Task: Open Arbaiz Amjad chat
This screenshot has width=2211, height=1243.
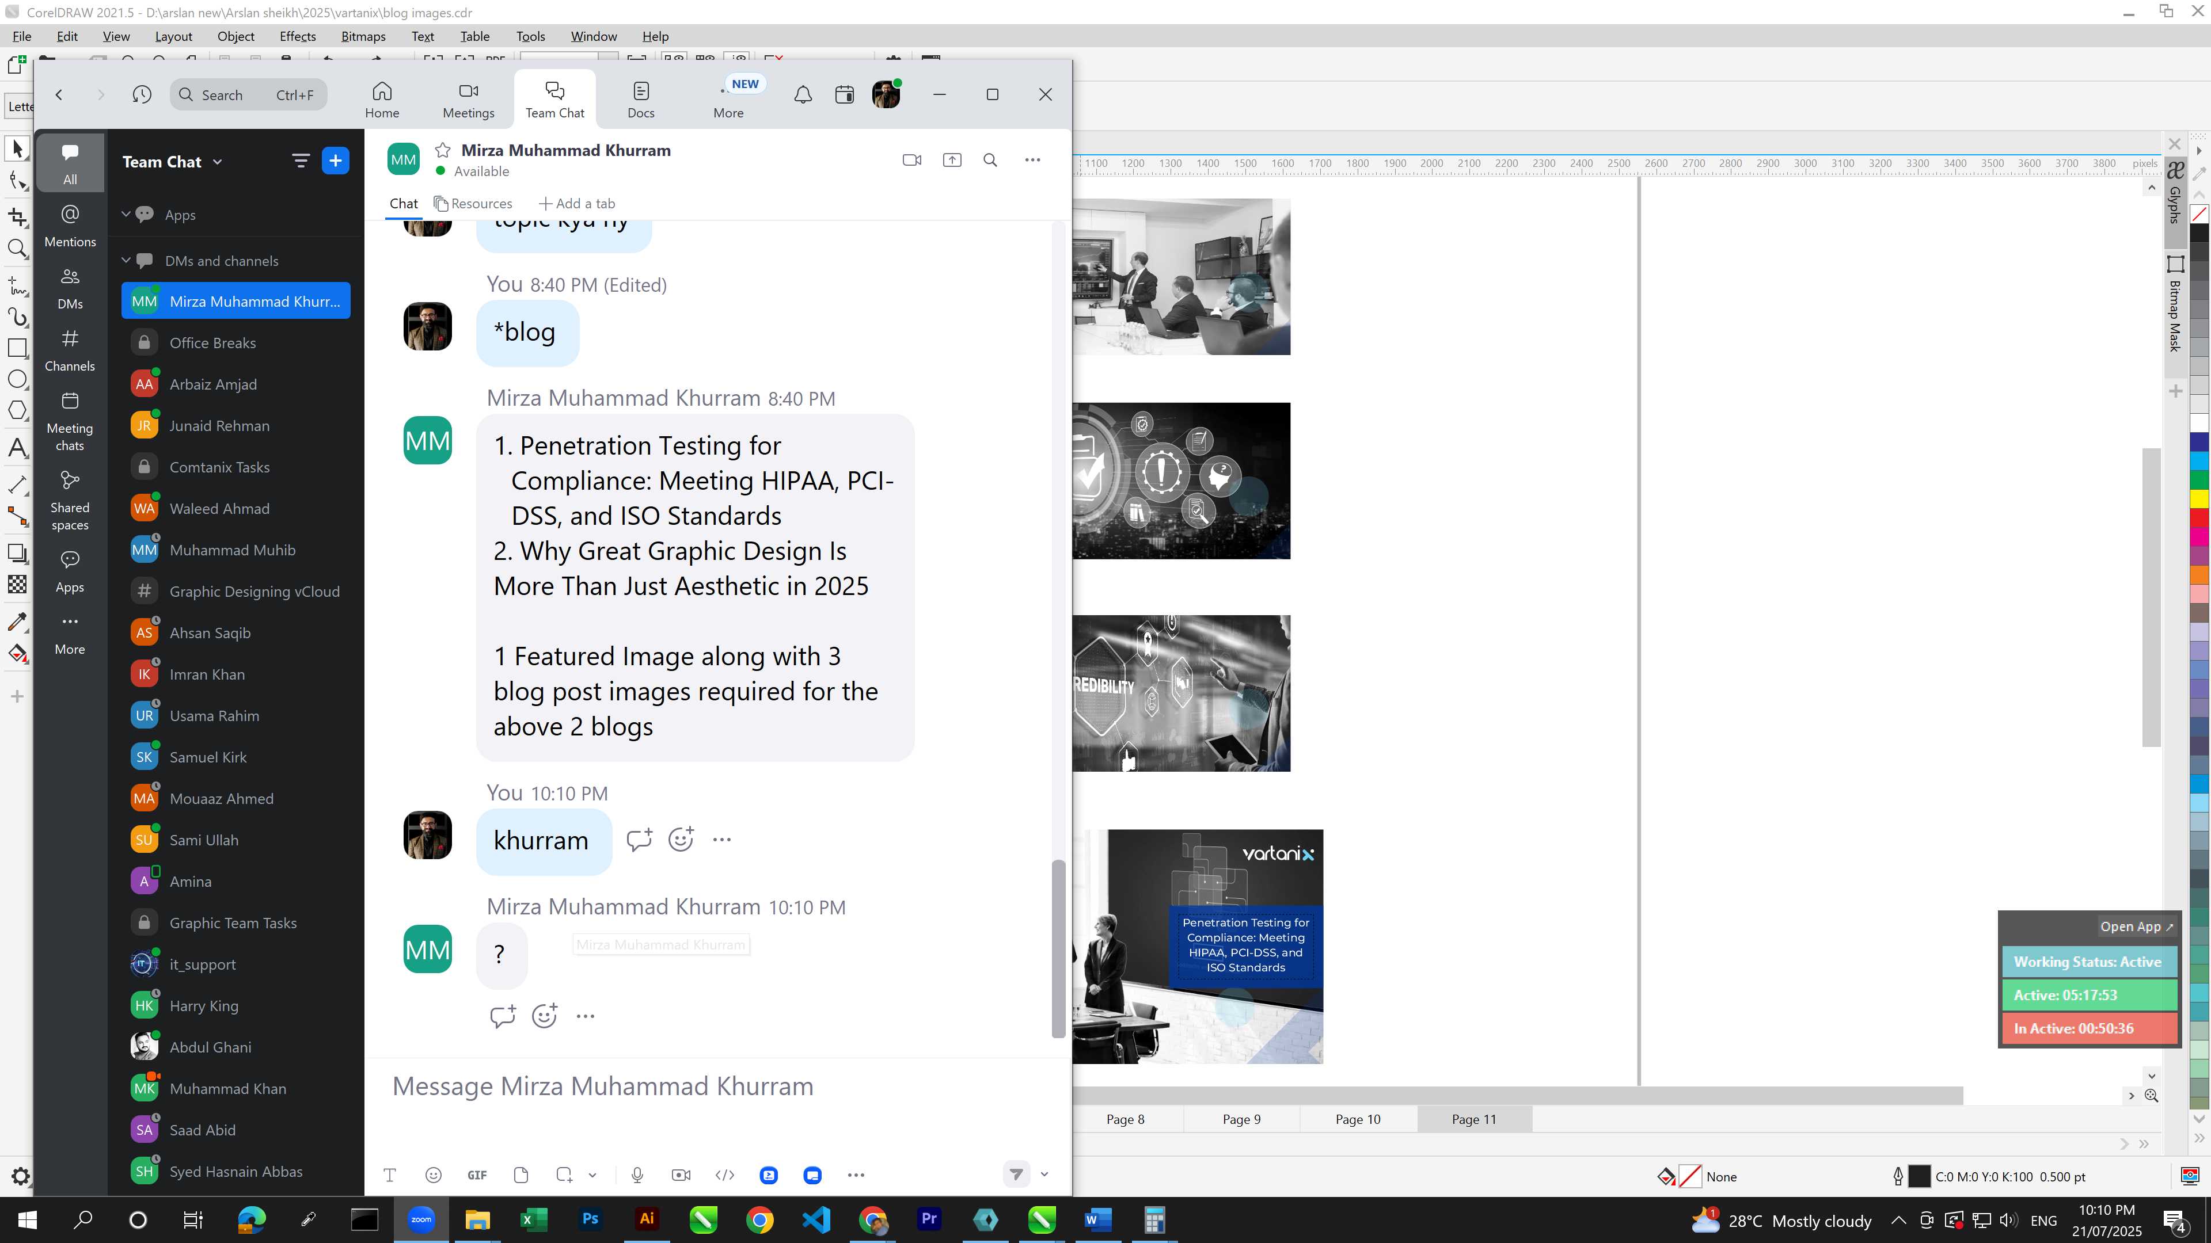Action: point(236,384)
